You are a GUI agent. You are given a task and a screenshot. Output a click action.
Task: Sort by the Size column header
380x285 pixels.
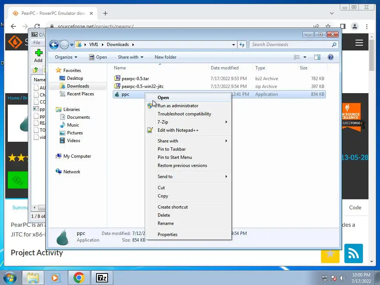tap(304, 68)
